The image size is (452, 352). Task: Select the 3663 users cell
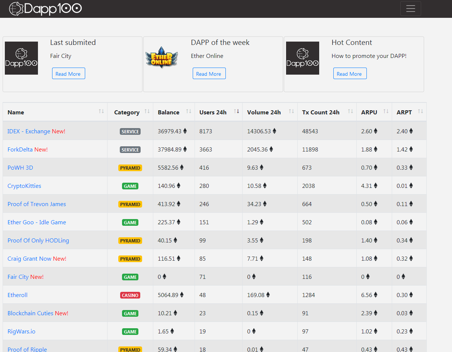218,149
